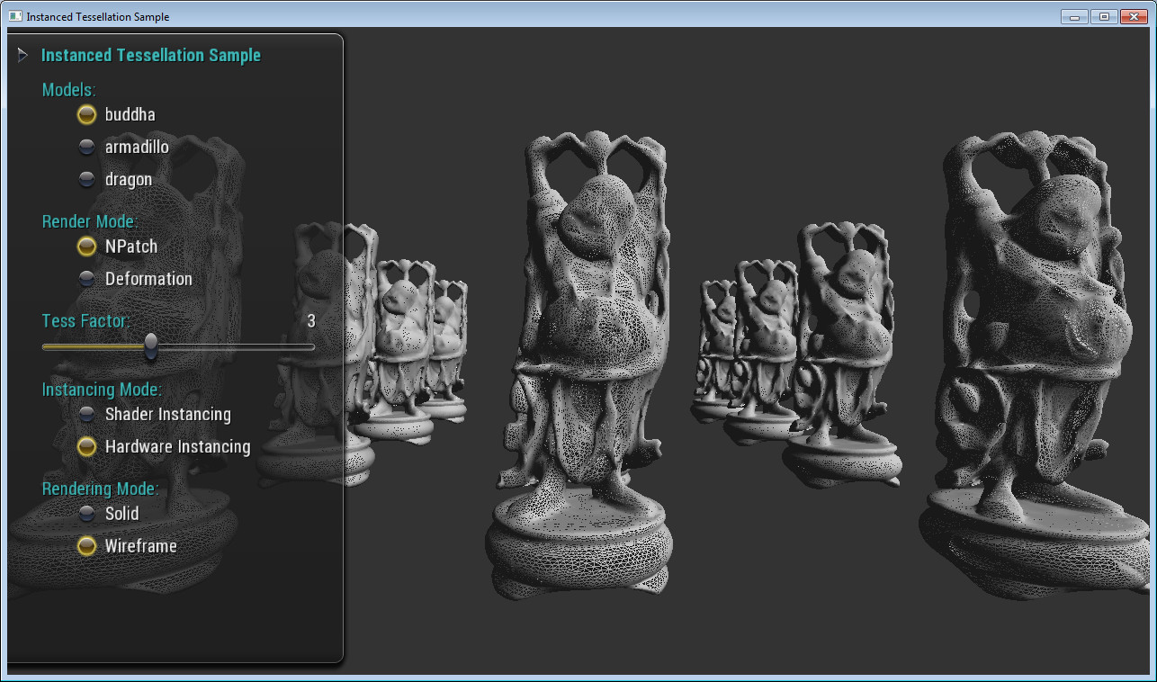The image size is (1157, 682).
Task: Click the Render Mode: section label
Action: (x=90, y=222)
